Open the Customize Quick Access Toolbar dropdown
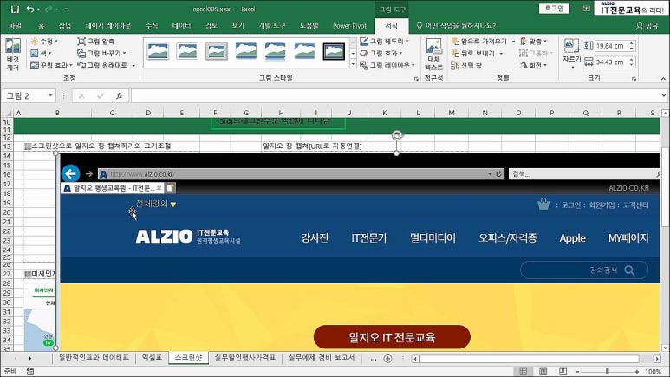Viewport: 670px width, 377px height. click(x=67, y=10)
